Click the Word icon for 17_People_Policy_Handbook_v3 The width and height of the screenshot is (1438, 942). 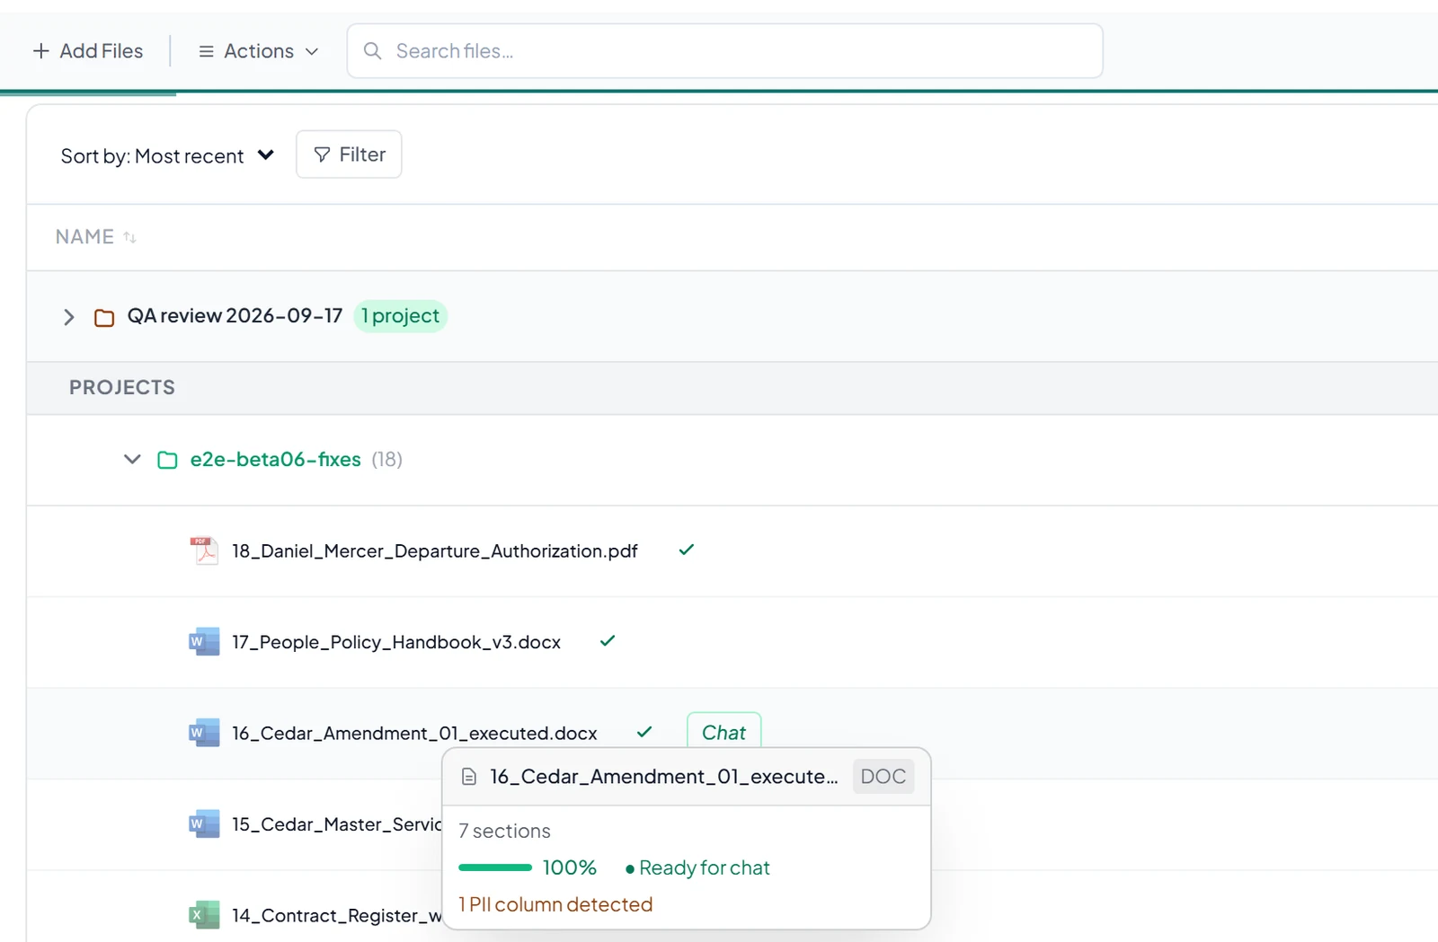(204, 642)
